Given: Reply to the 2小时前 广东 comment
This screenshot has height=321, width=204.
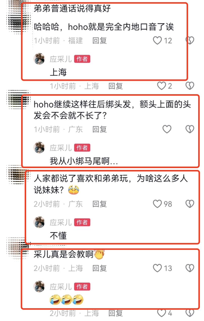Looking at the screenshot, I should (99, 204).
